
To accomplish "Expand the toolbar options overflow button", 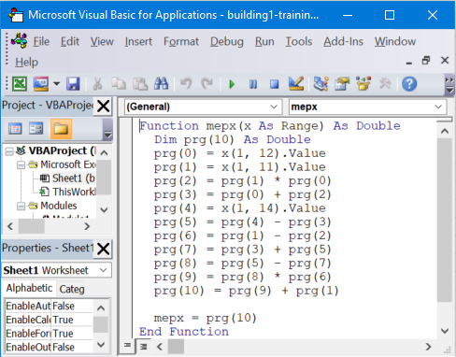I will [449, 85].
